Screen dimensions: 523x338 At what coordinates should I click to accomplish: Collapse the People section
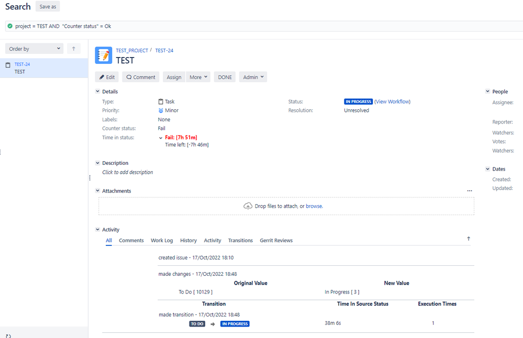point(487,92)
